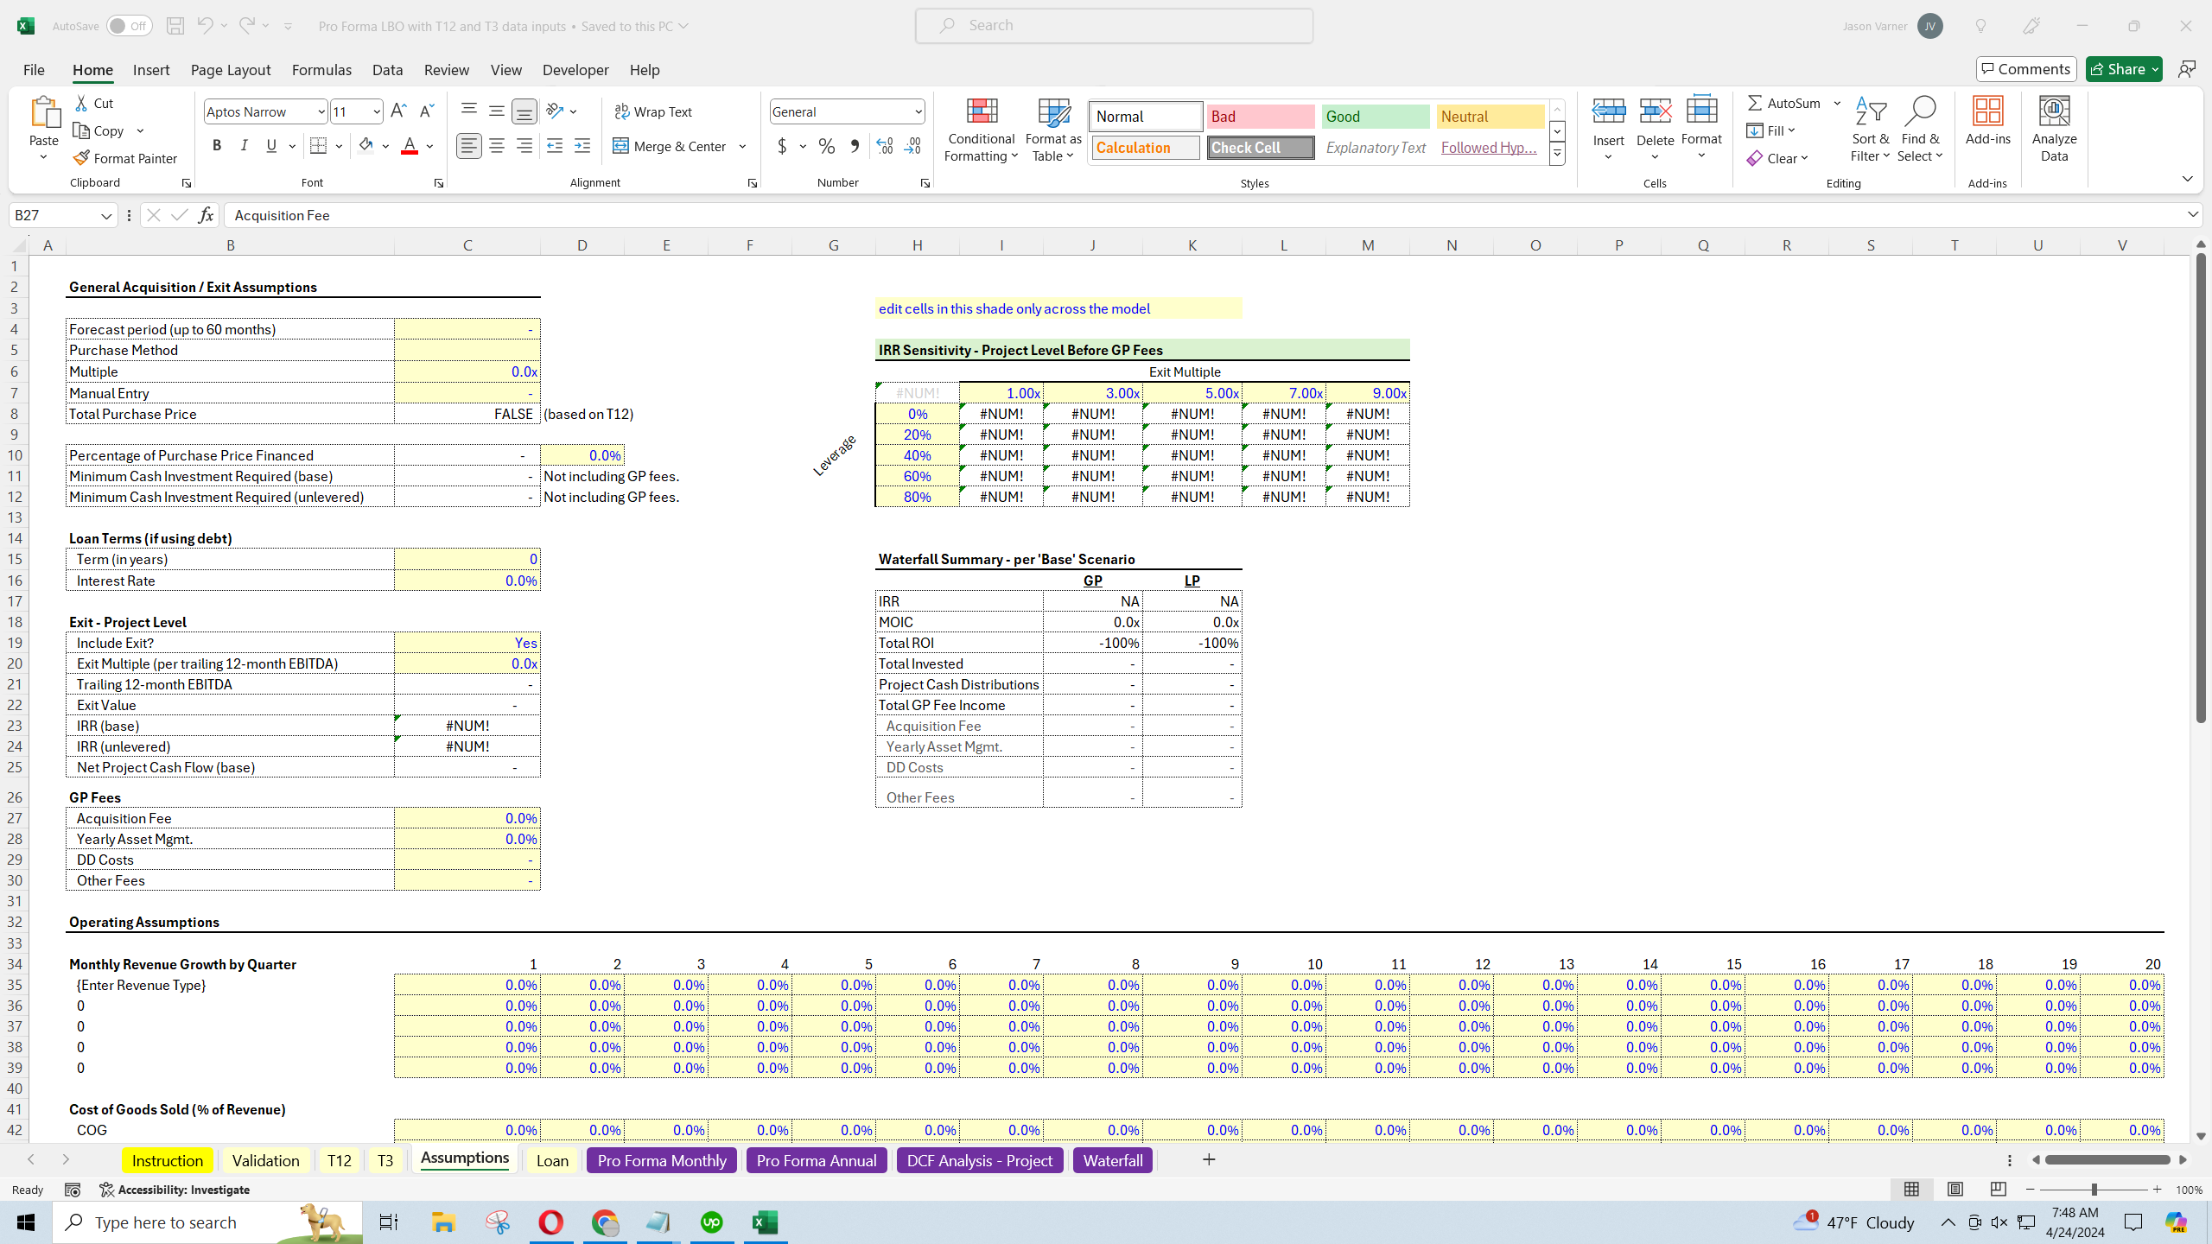Switch to the Waterfall sheet tab
This screenshot has width=2212, height=1244.
point(1112,1160)
